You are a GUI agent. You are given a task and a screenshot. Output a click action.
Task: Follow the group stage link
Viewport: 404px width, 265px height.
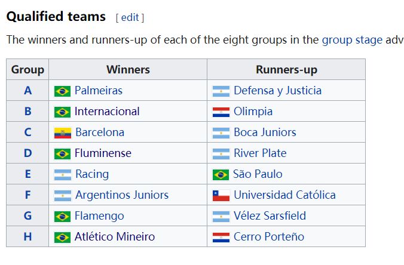352,40
